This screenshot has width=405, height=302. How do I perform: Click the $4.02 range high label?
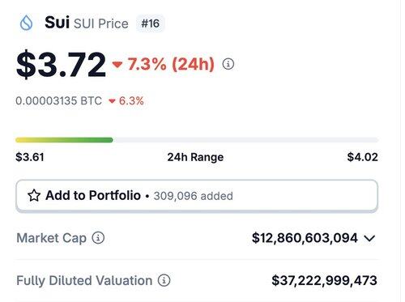362,157
